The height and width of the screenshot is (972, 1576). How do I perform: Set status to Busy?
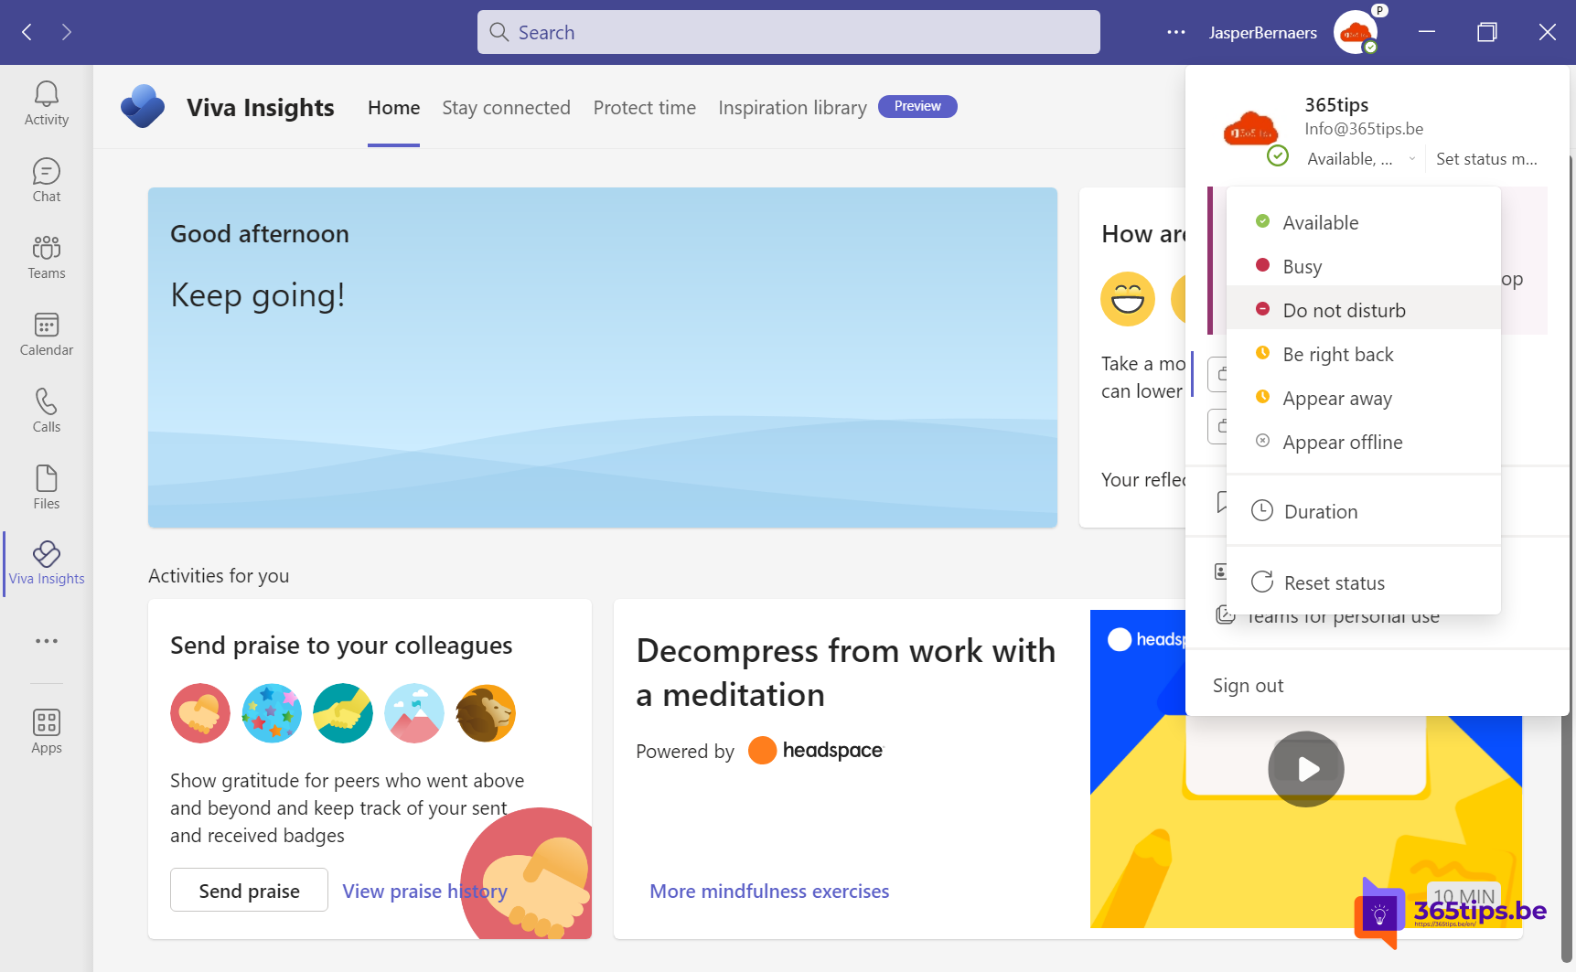(1364, 266)
